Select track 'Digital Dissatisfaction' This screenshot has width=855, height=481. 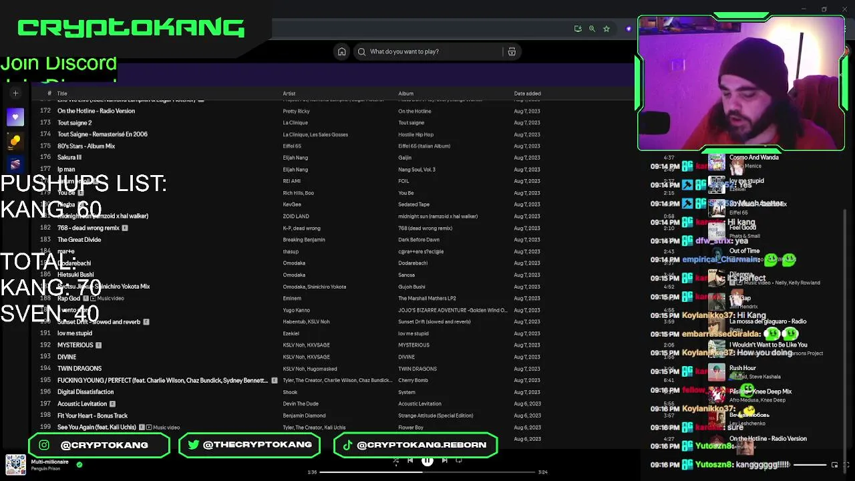click(85, 392)
